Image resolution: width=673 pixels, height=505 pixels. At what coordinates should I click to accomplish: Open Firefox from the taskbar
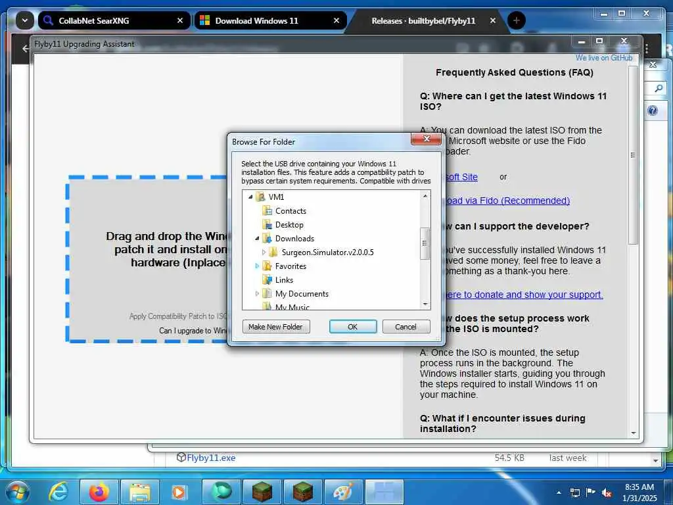[x=99, y=492]
